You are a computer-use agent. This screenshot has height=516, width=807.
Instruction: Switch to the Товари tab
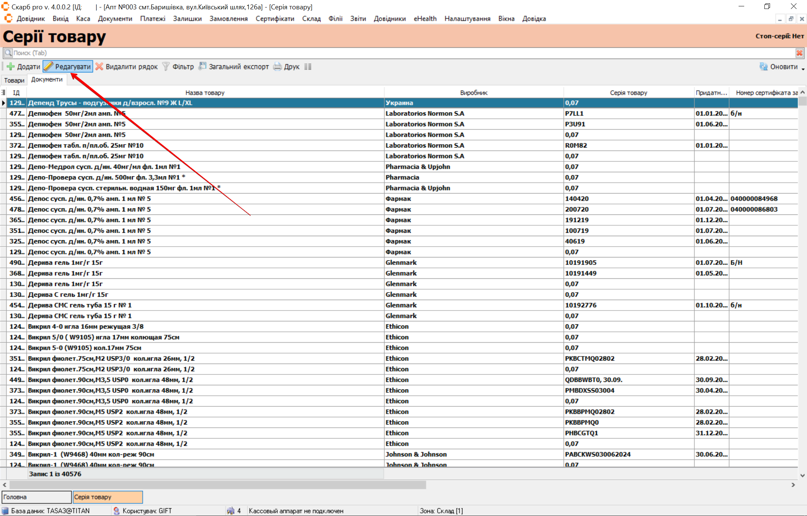[x=14, y=80]
